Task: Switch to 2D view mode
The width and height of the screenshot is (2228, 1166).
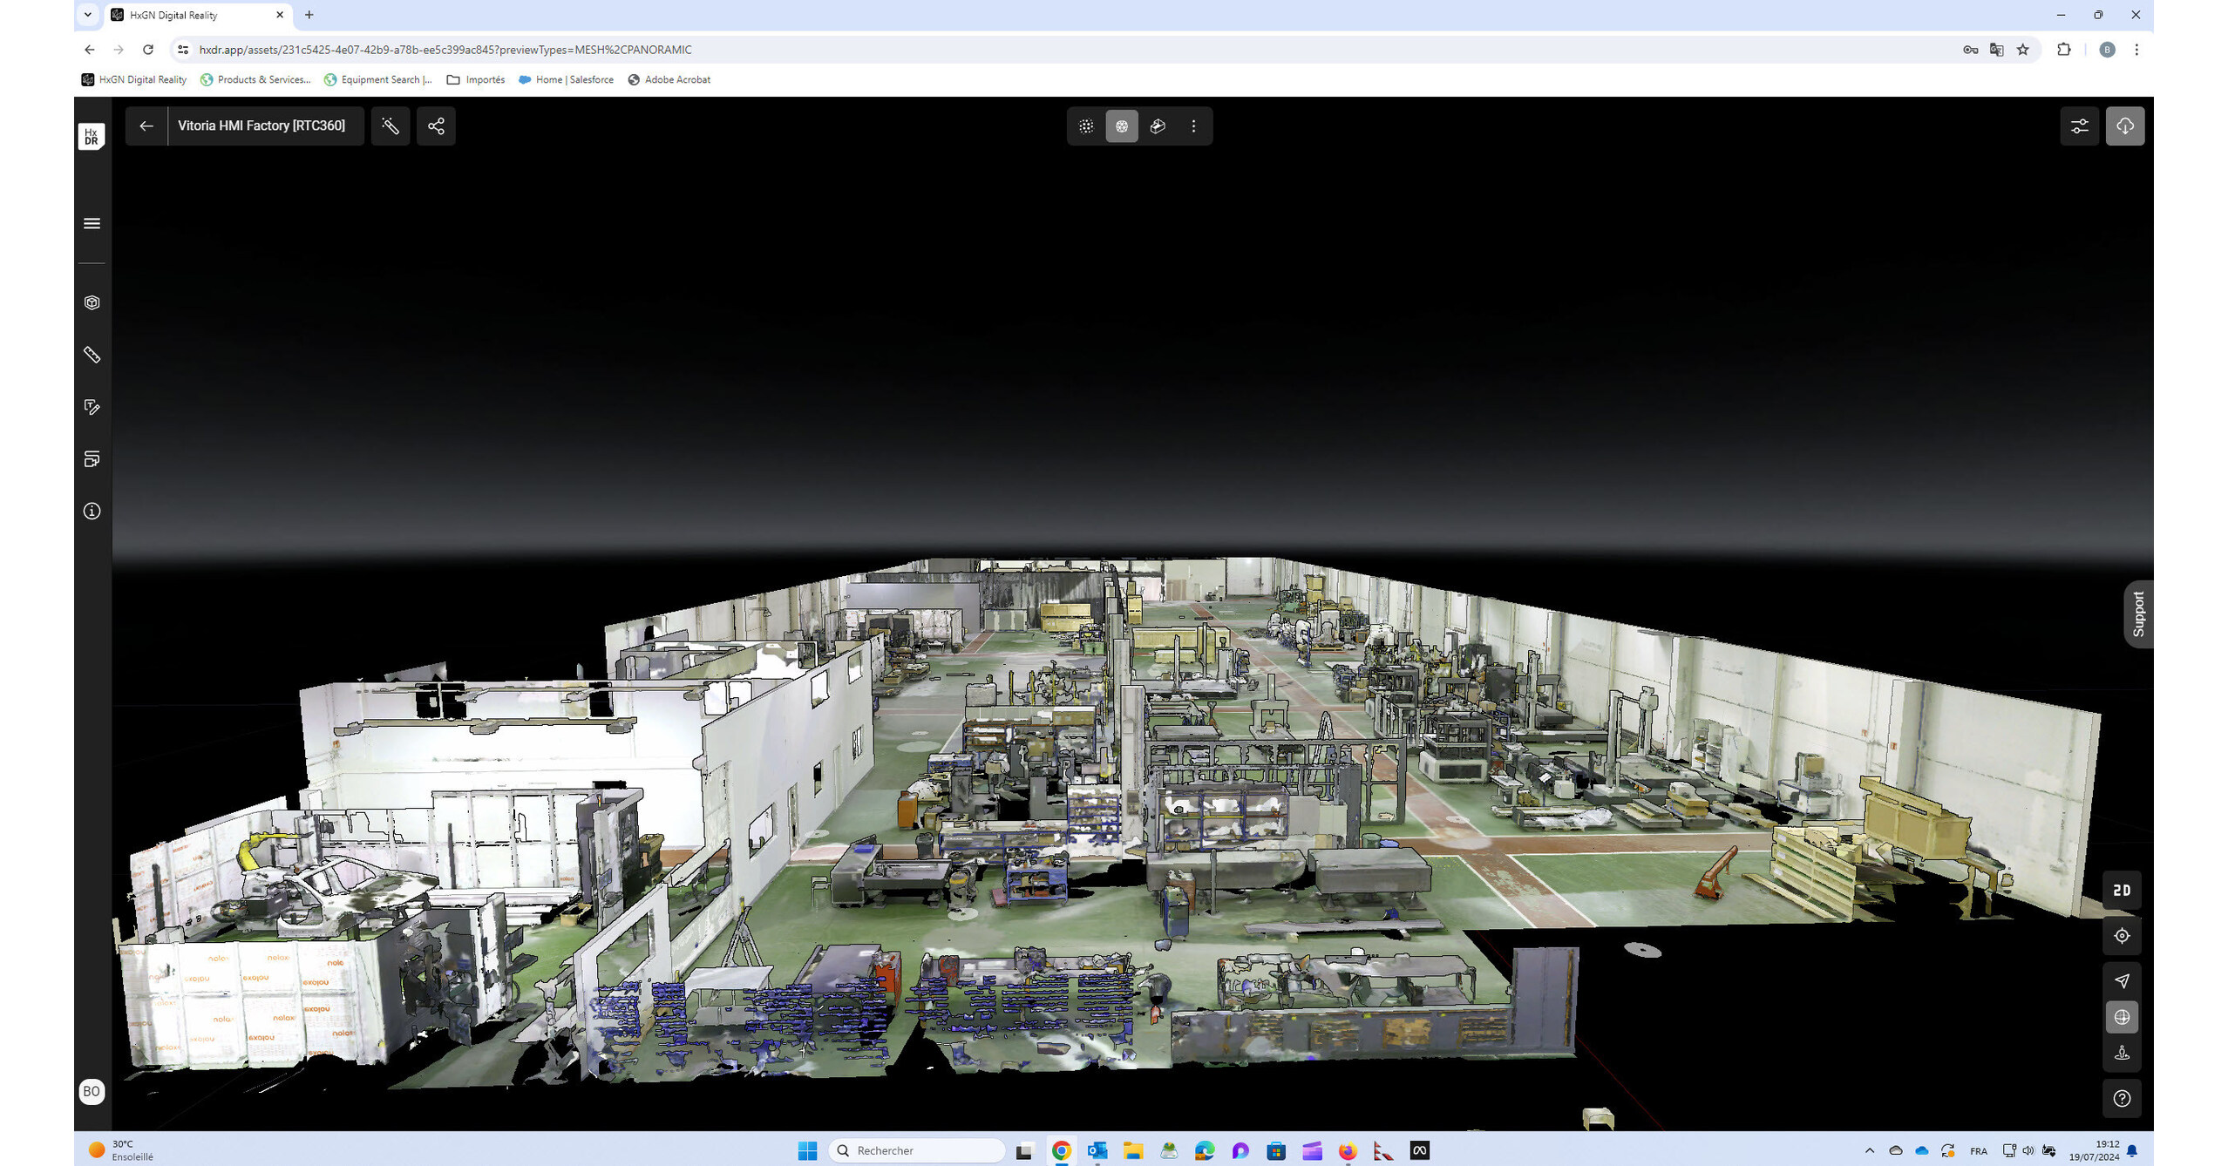Action: tap(2122, 890)
